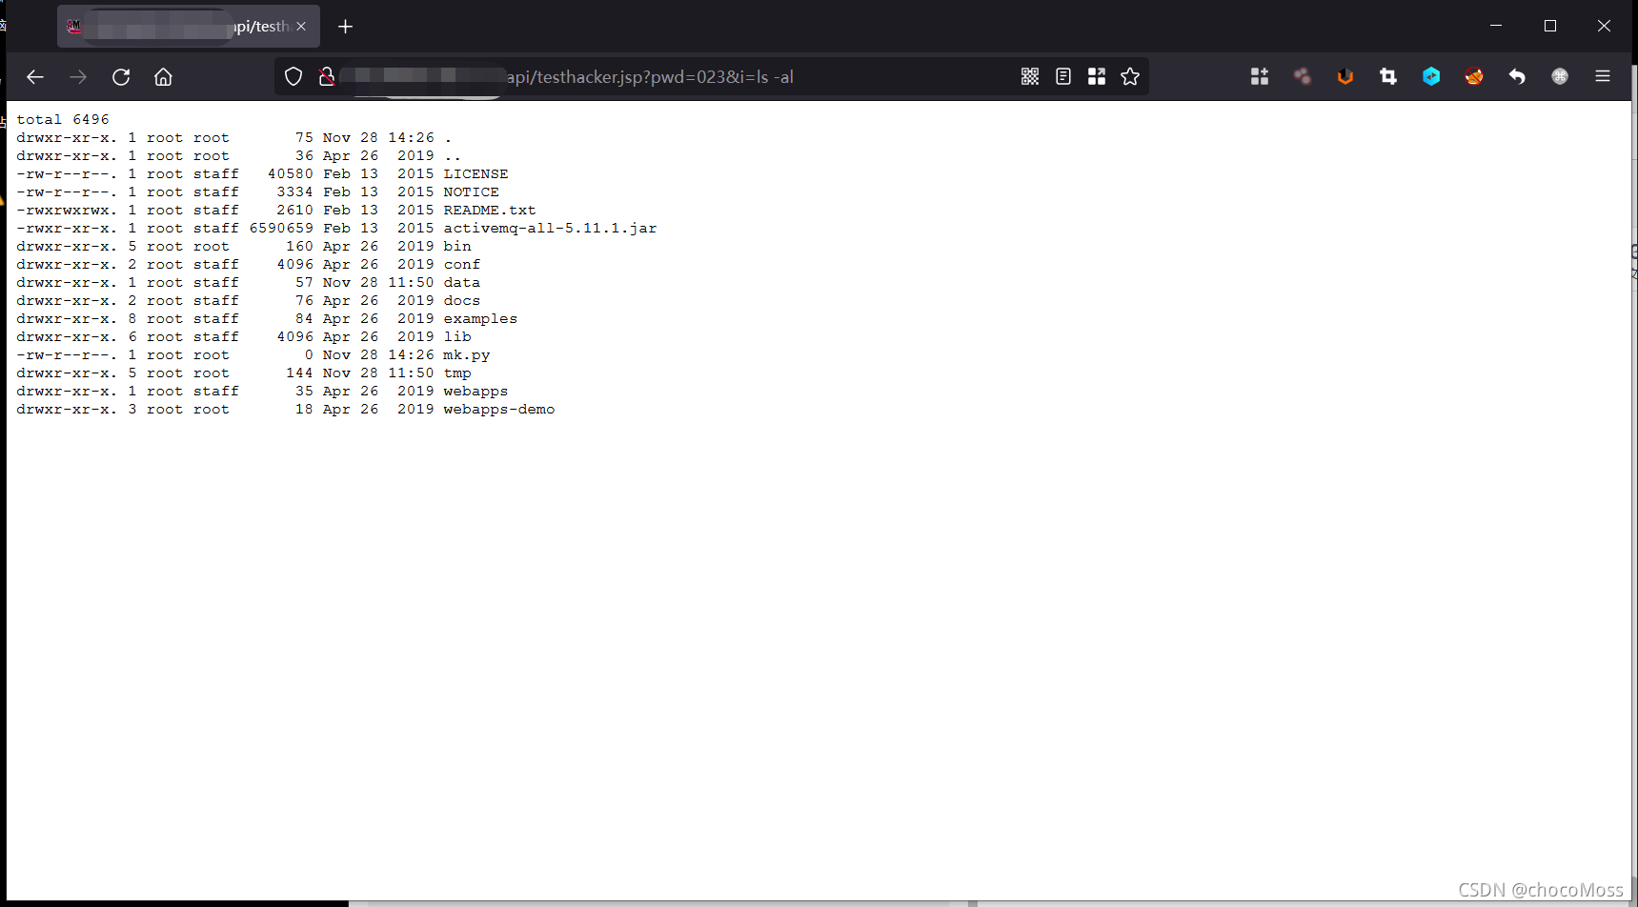
Task: Click the mk.py file name
Action: tap(467, 354)
